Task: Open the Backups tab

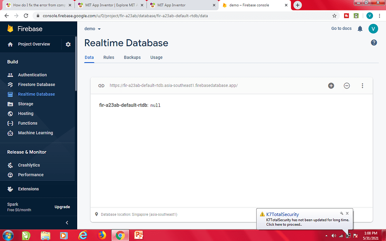Action: [x=132, y=57]
